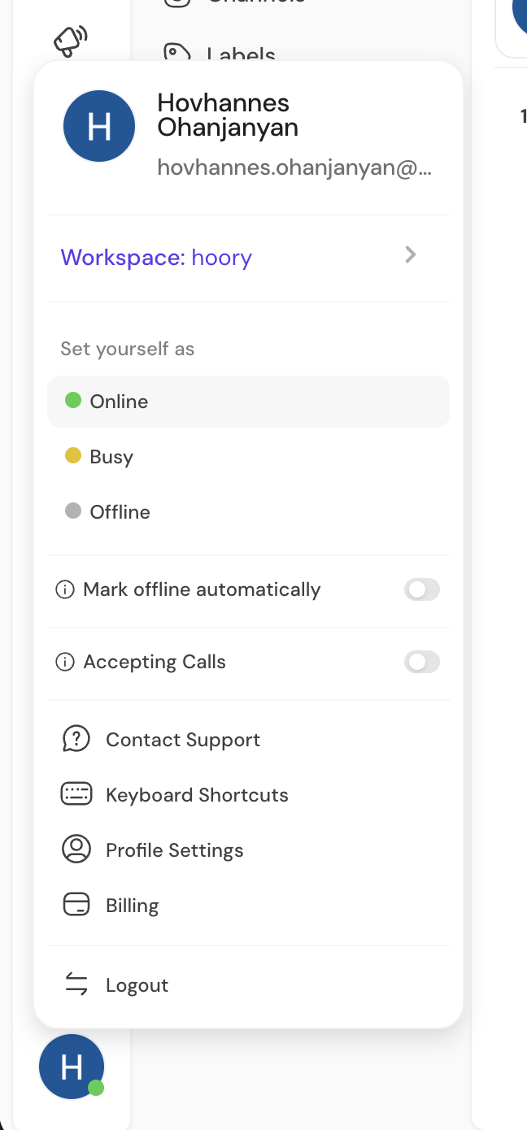Set yourself as Busy
Viewport: 527px width, 1130px height.
pyautogui.click(x=248, y=456)
